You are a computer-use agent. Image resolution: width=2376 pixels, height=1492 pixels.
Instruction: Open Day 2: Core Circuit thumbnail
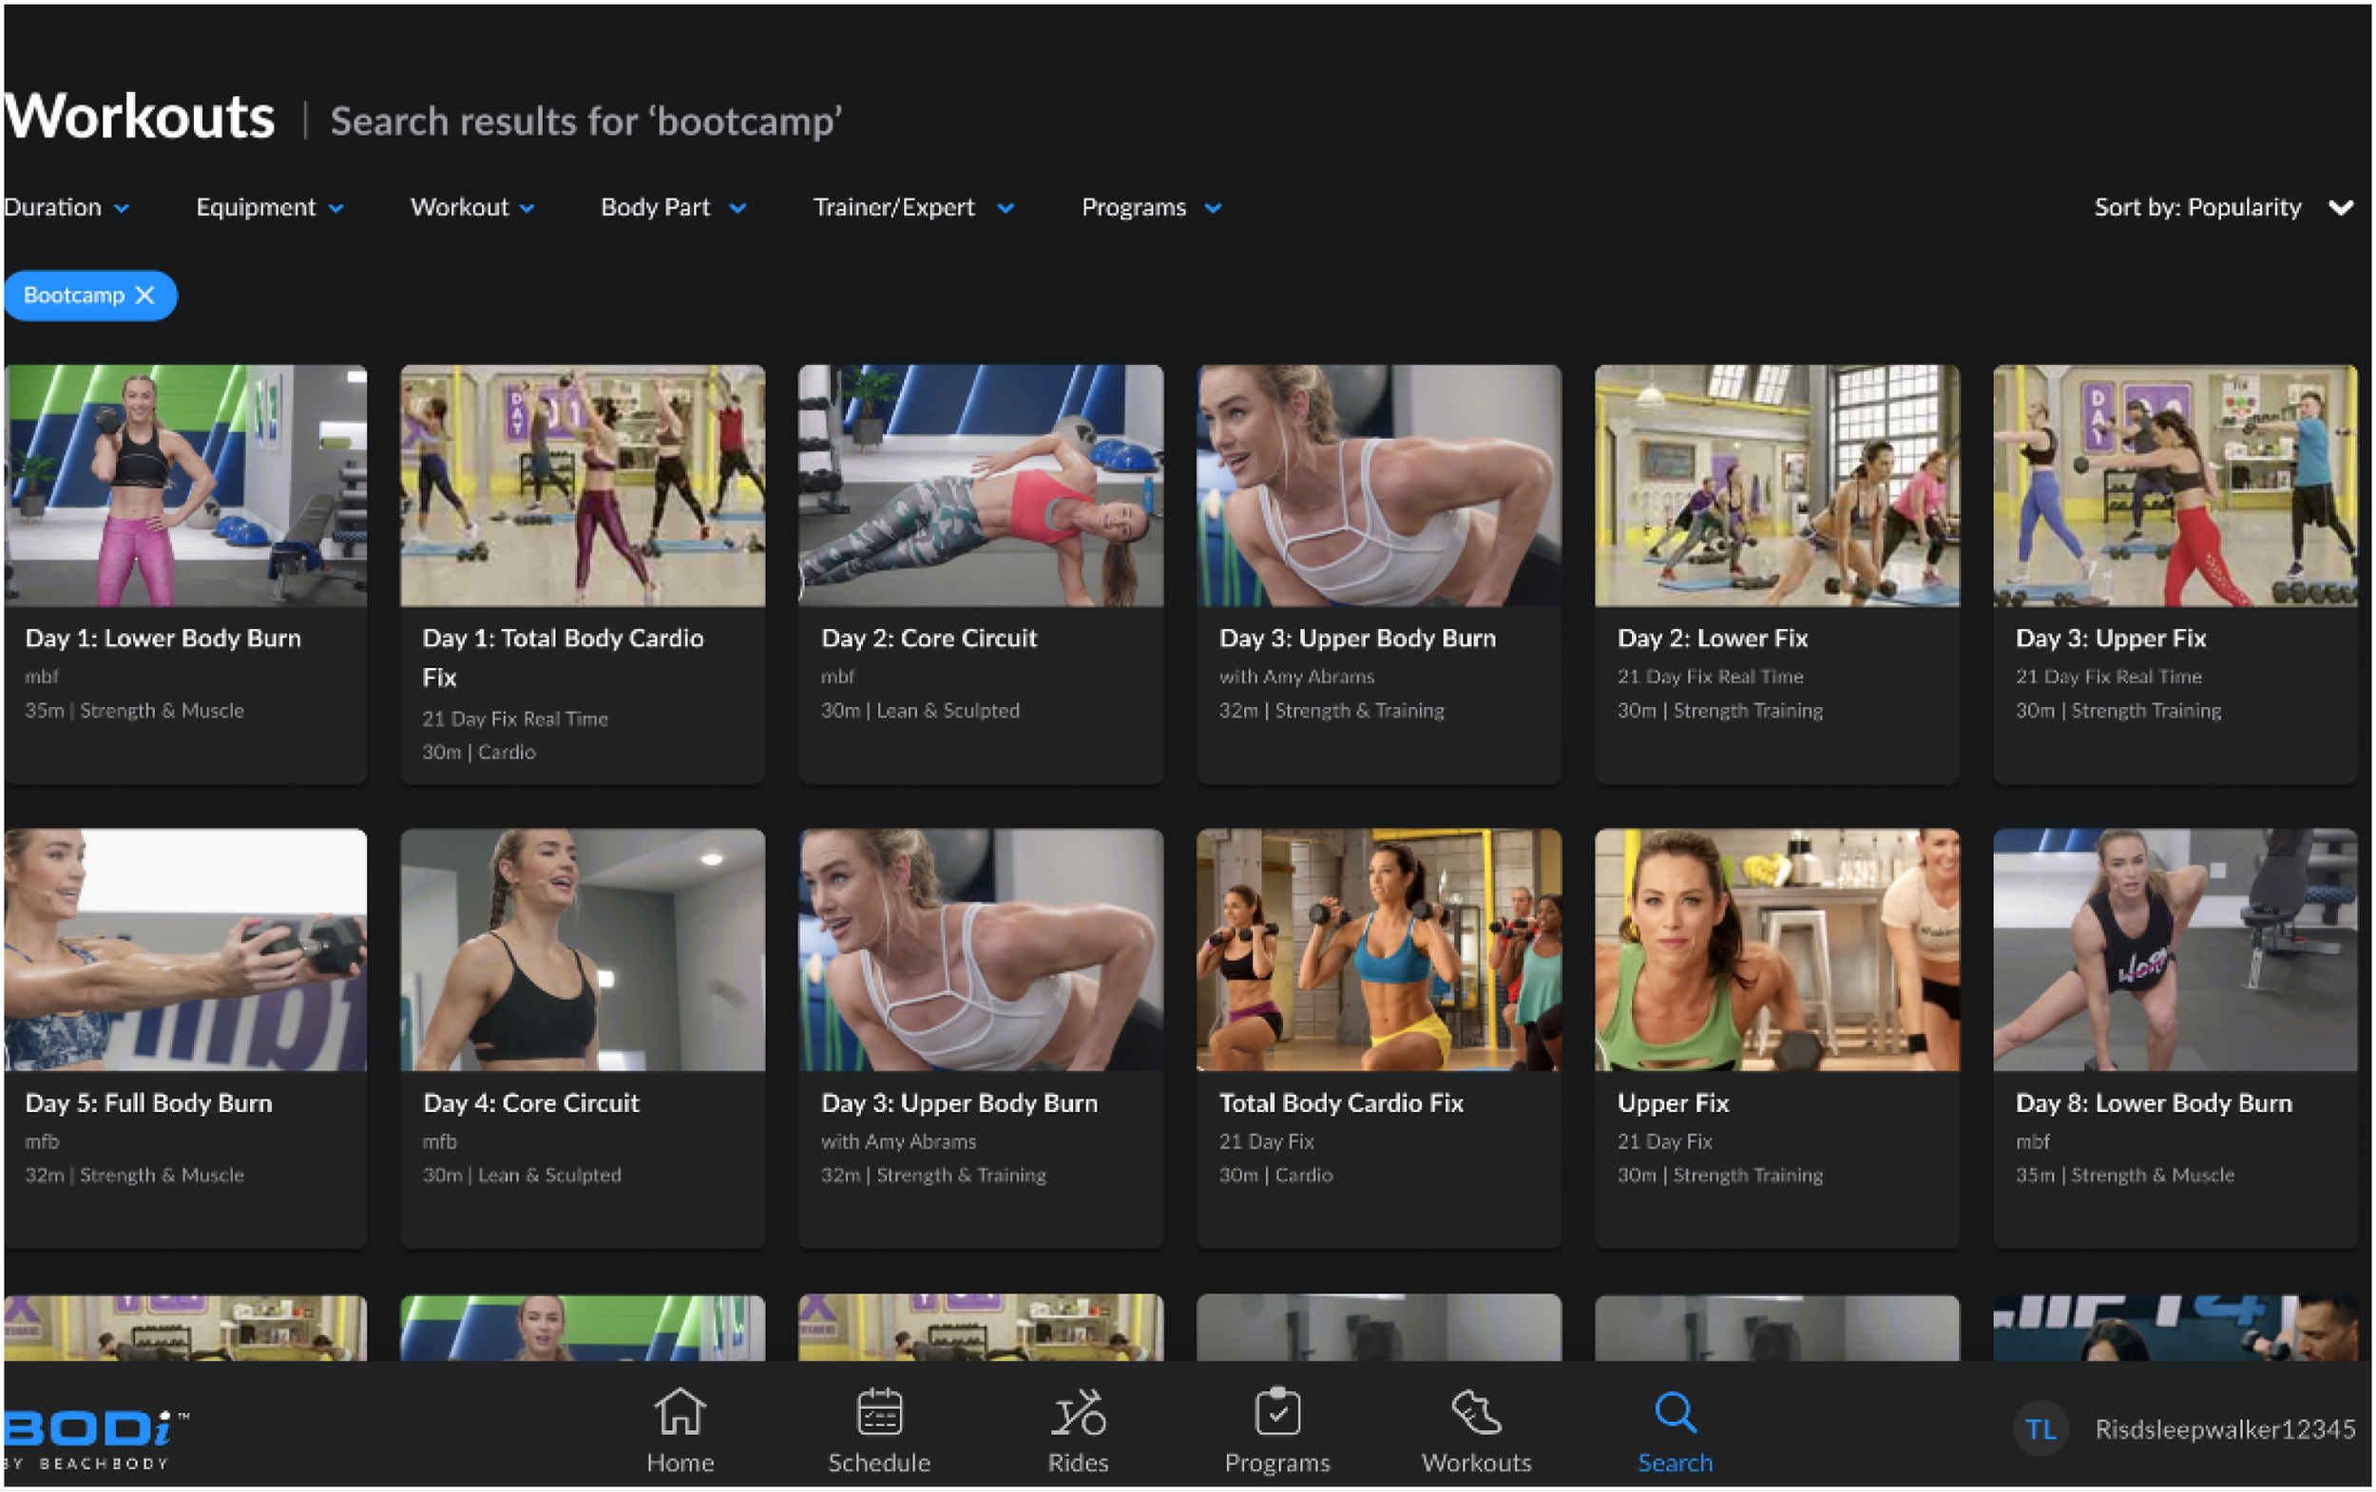point(980,486)
